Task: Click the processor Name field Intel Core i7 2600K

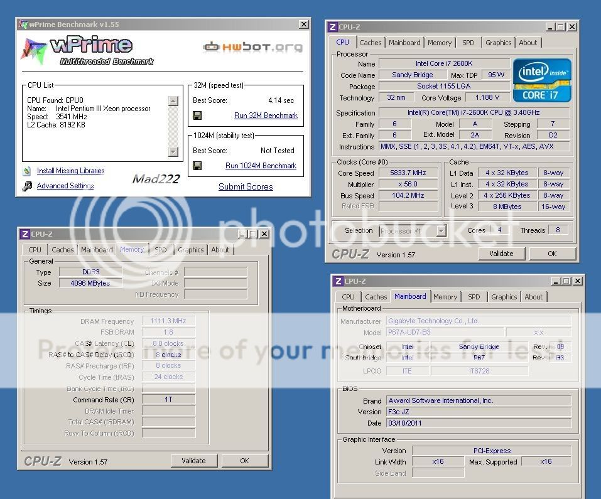Action: pos(444,63)
